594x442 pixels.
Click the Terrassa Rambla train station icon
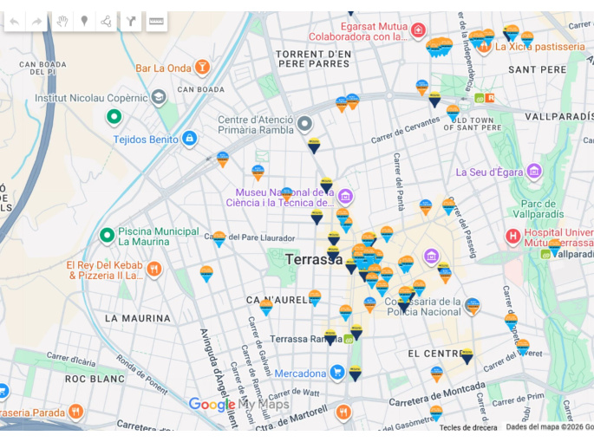coord(349,340)
